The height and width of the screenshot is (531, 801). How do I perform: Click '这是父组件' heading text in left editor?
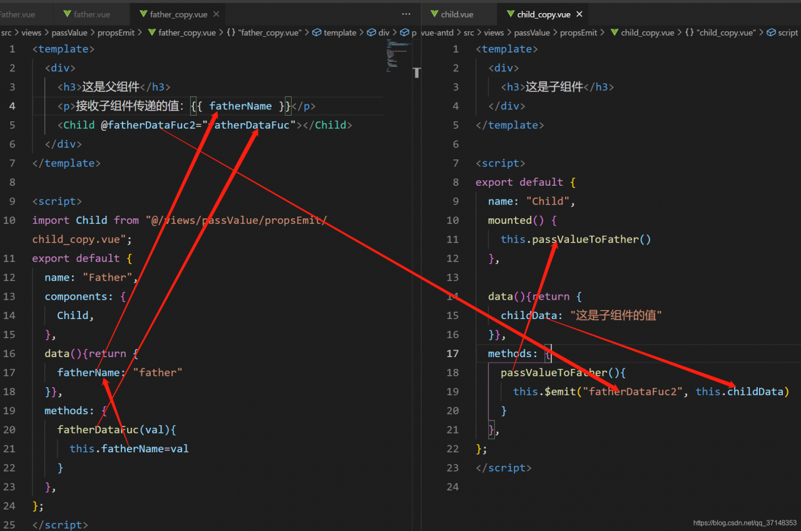[110, 87]
